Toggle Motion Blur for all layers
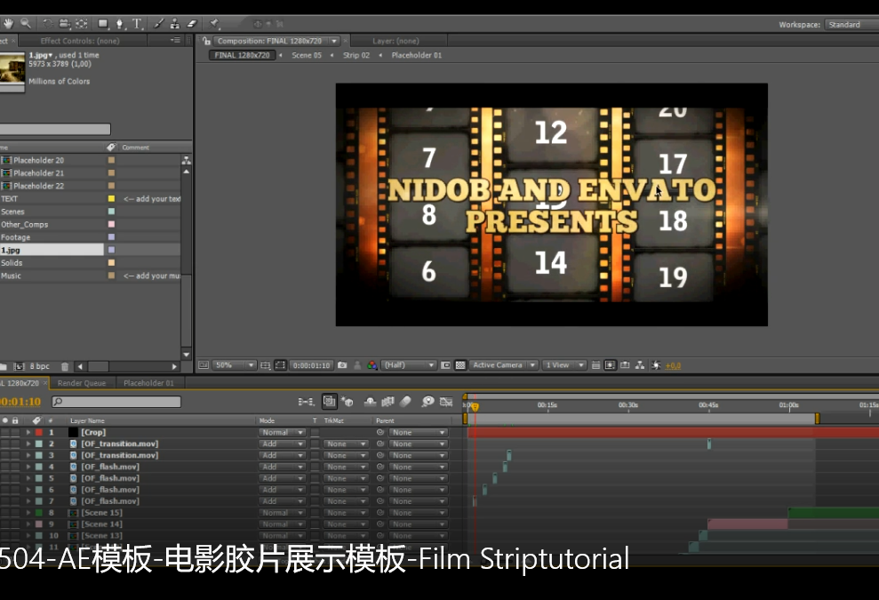 [406, 402]
